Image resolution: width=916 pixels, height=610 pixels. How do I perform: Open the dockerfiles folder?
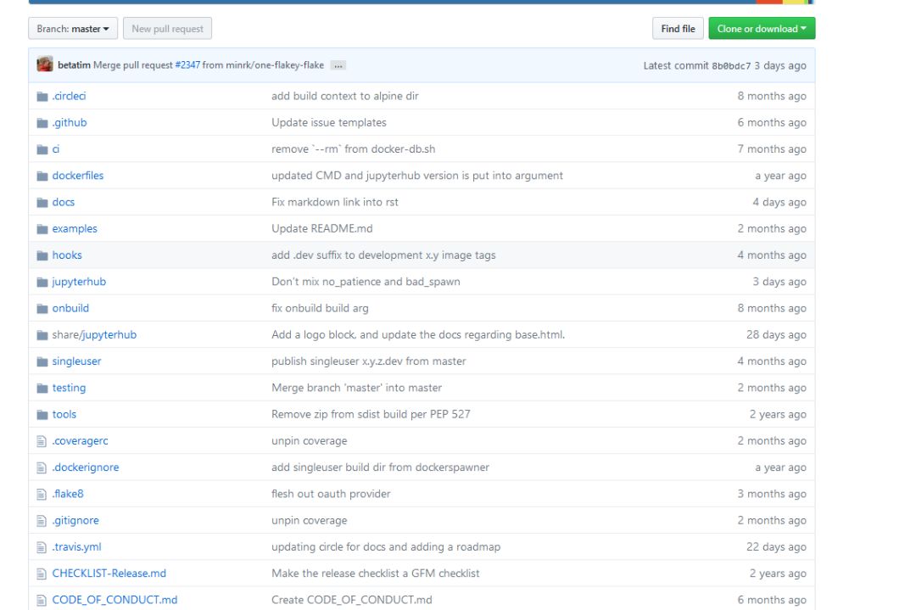[x=78, y=176]
